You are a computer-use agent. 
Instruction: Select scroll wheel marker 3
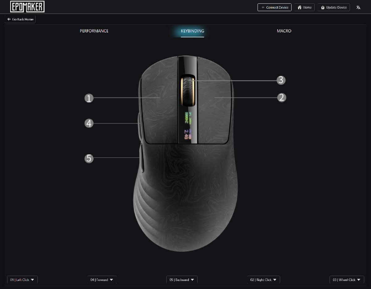coord(280,80)
